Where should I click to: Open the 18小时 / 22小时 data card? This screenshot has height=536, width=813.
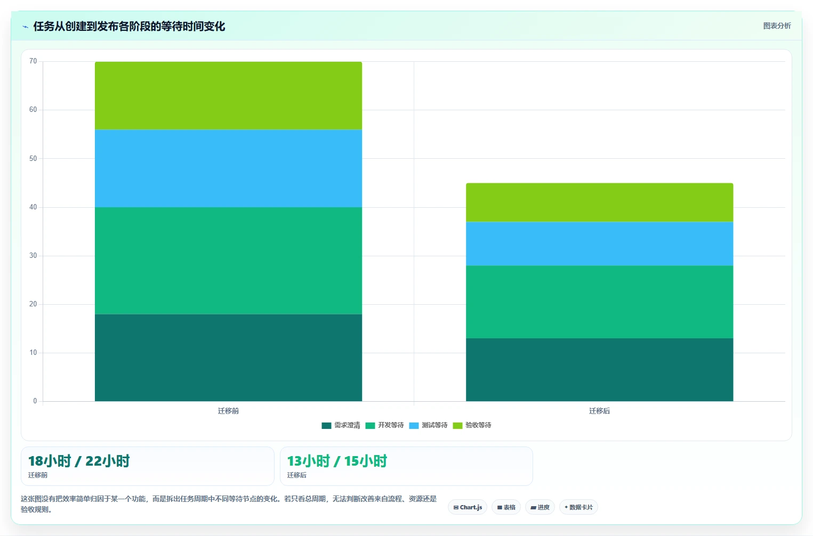(x=148, y=466)
